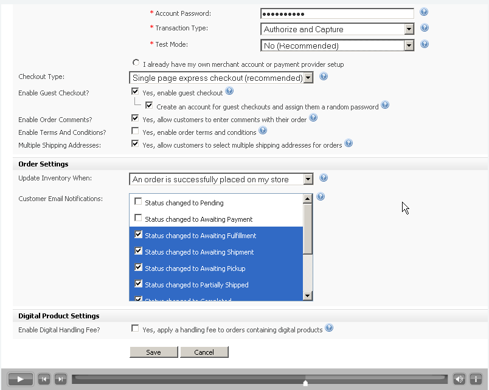The height and width of the screenshot is (390, 489).
Task: Show help for Customer Email Notifications
Action: [x=321, y=197]
